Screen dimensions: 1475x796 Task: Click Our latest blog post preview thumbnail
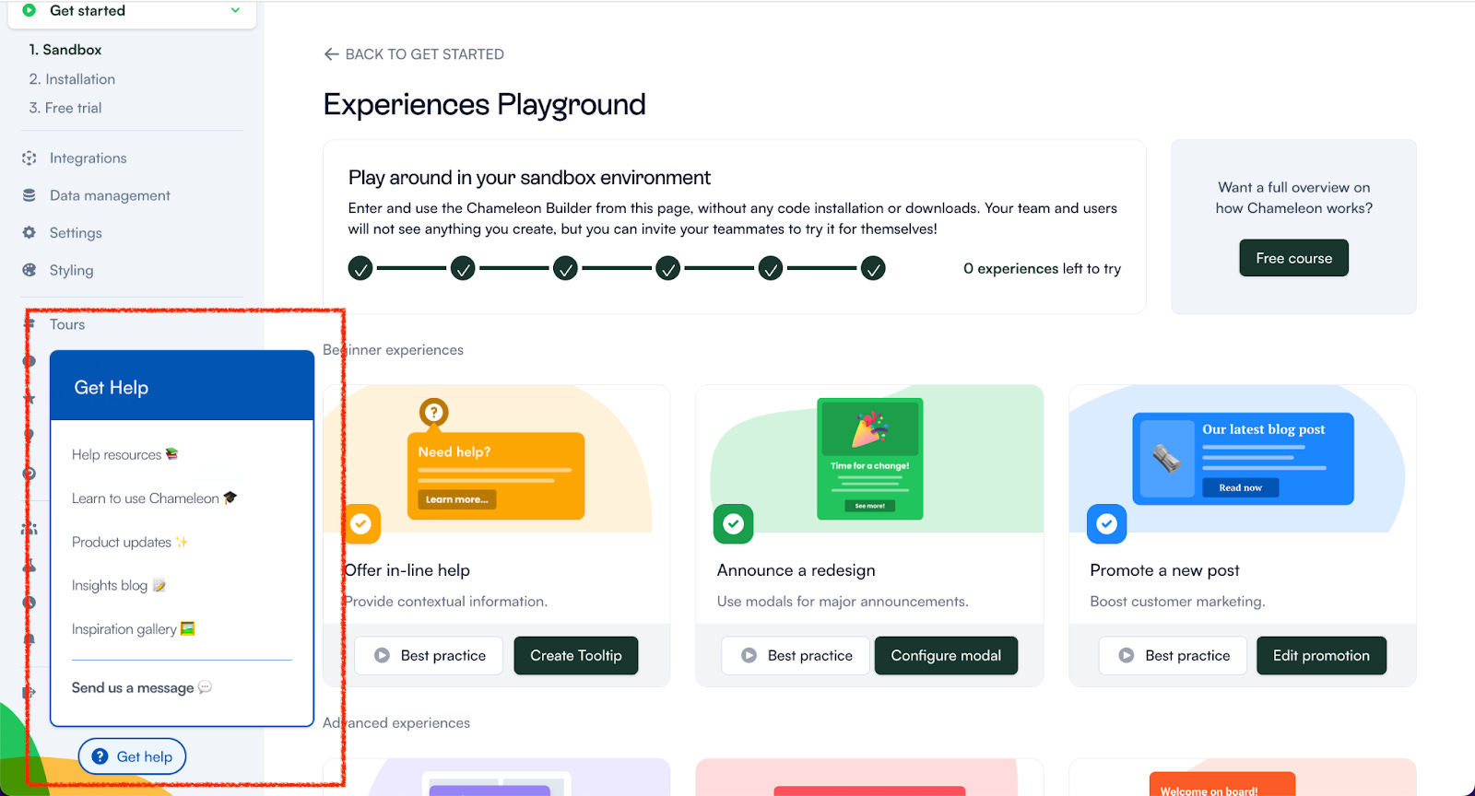[x=1243, y=459]
